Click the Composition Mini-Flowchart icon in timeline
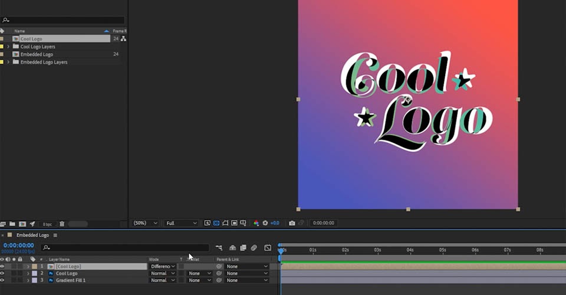The height and width of the screenshot is (295, 566). 219,248
